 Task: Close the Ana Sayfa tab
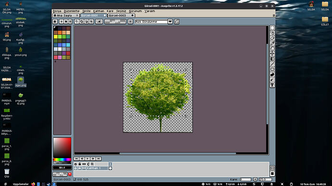tap(77, 15)
